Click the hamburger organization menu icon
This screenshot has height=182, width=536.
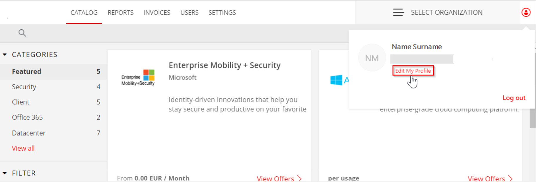(398, 12)
